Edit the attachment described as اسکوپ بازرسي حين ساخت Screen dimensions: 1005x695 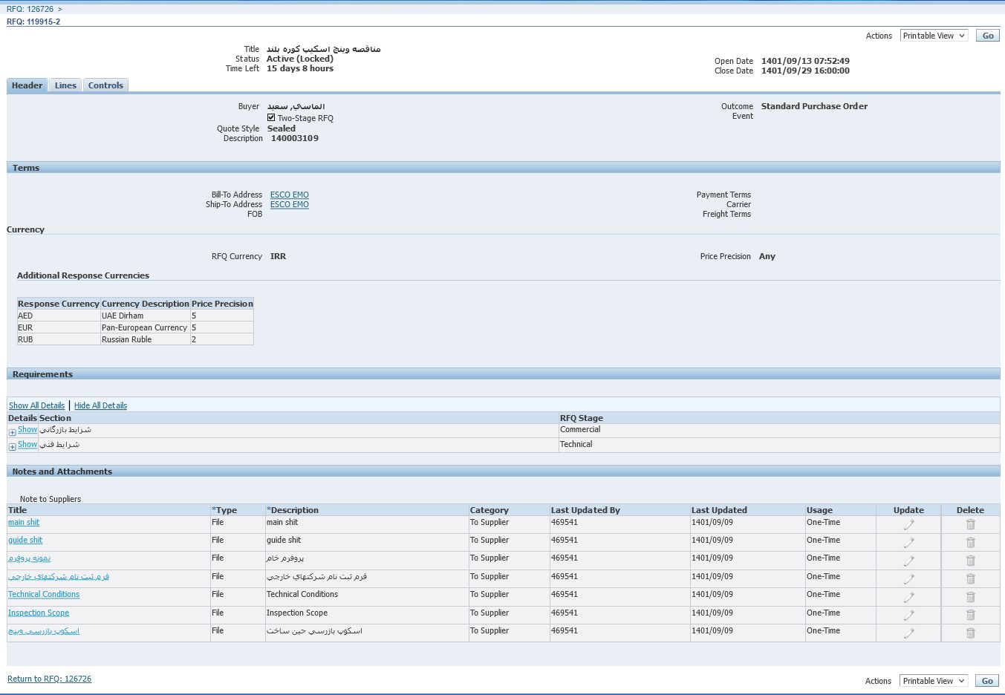point(908,633)
